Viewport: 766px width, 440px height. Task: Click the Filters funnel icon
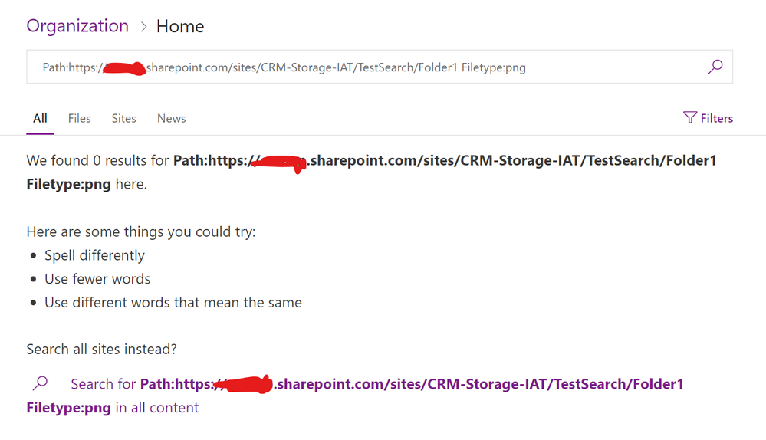690,118
